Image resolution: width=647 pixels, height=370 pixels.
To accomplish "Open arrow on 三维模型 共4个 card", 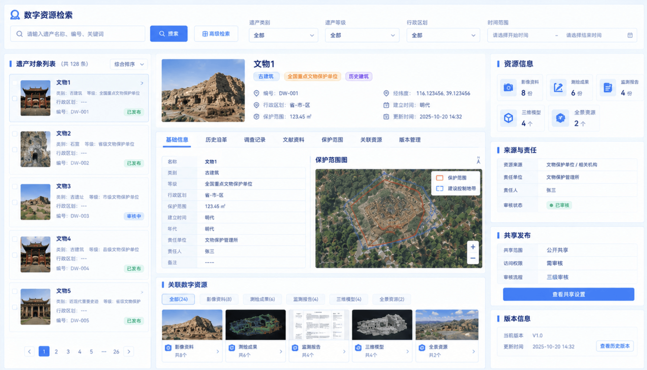I will (407, 351).
